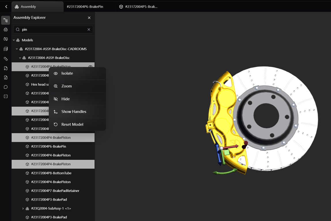The height and width of the screenshot is (221, 331).
Task: Click the red axis arrow handle
Action: coord(230,146)
